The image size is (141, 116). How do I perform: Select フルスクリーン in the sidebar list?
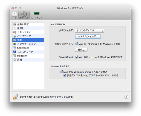[x=28, y=52]
